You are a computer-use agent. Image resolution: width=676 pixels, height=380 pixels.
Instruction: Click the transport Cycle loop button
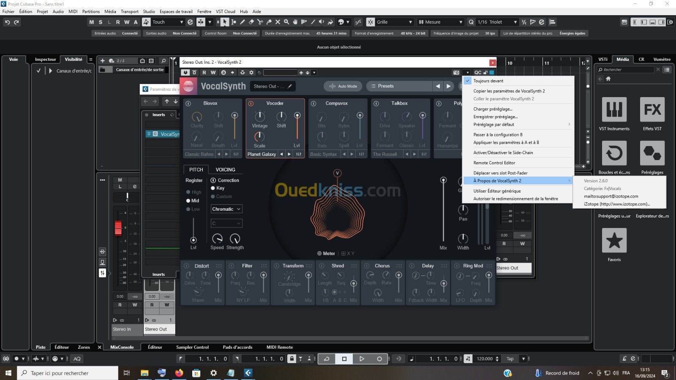coord(327,359)
